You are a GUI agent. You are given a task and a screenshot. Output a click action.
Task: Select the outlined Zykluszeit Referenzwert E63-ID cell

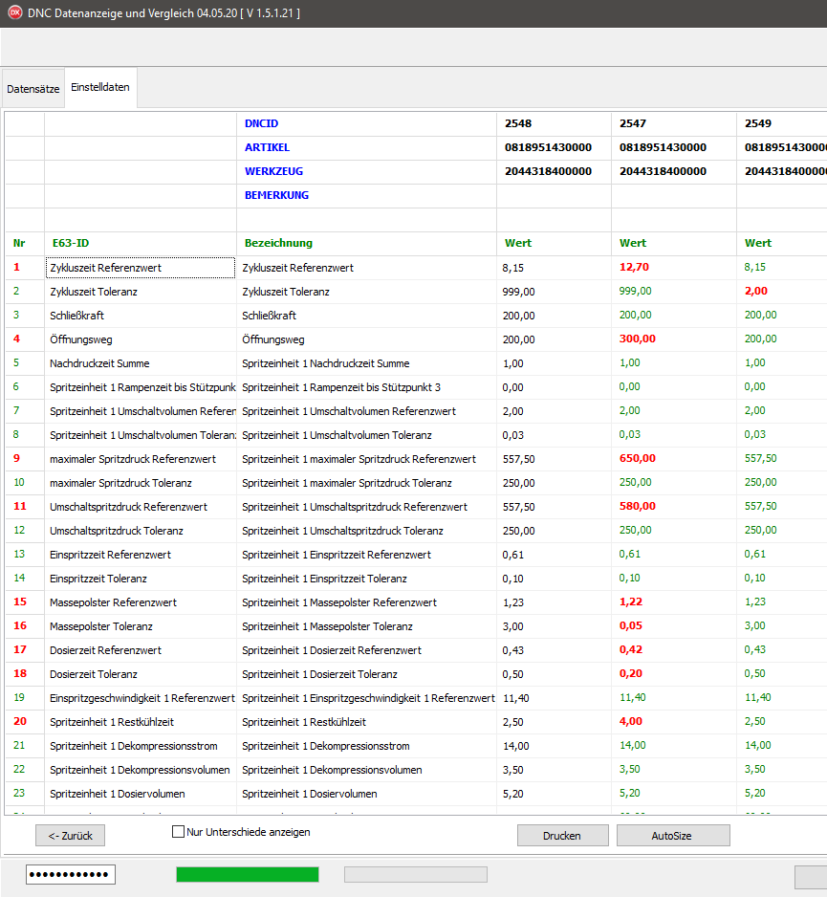[x=141, y=268]
